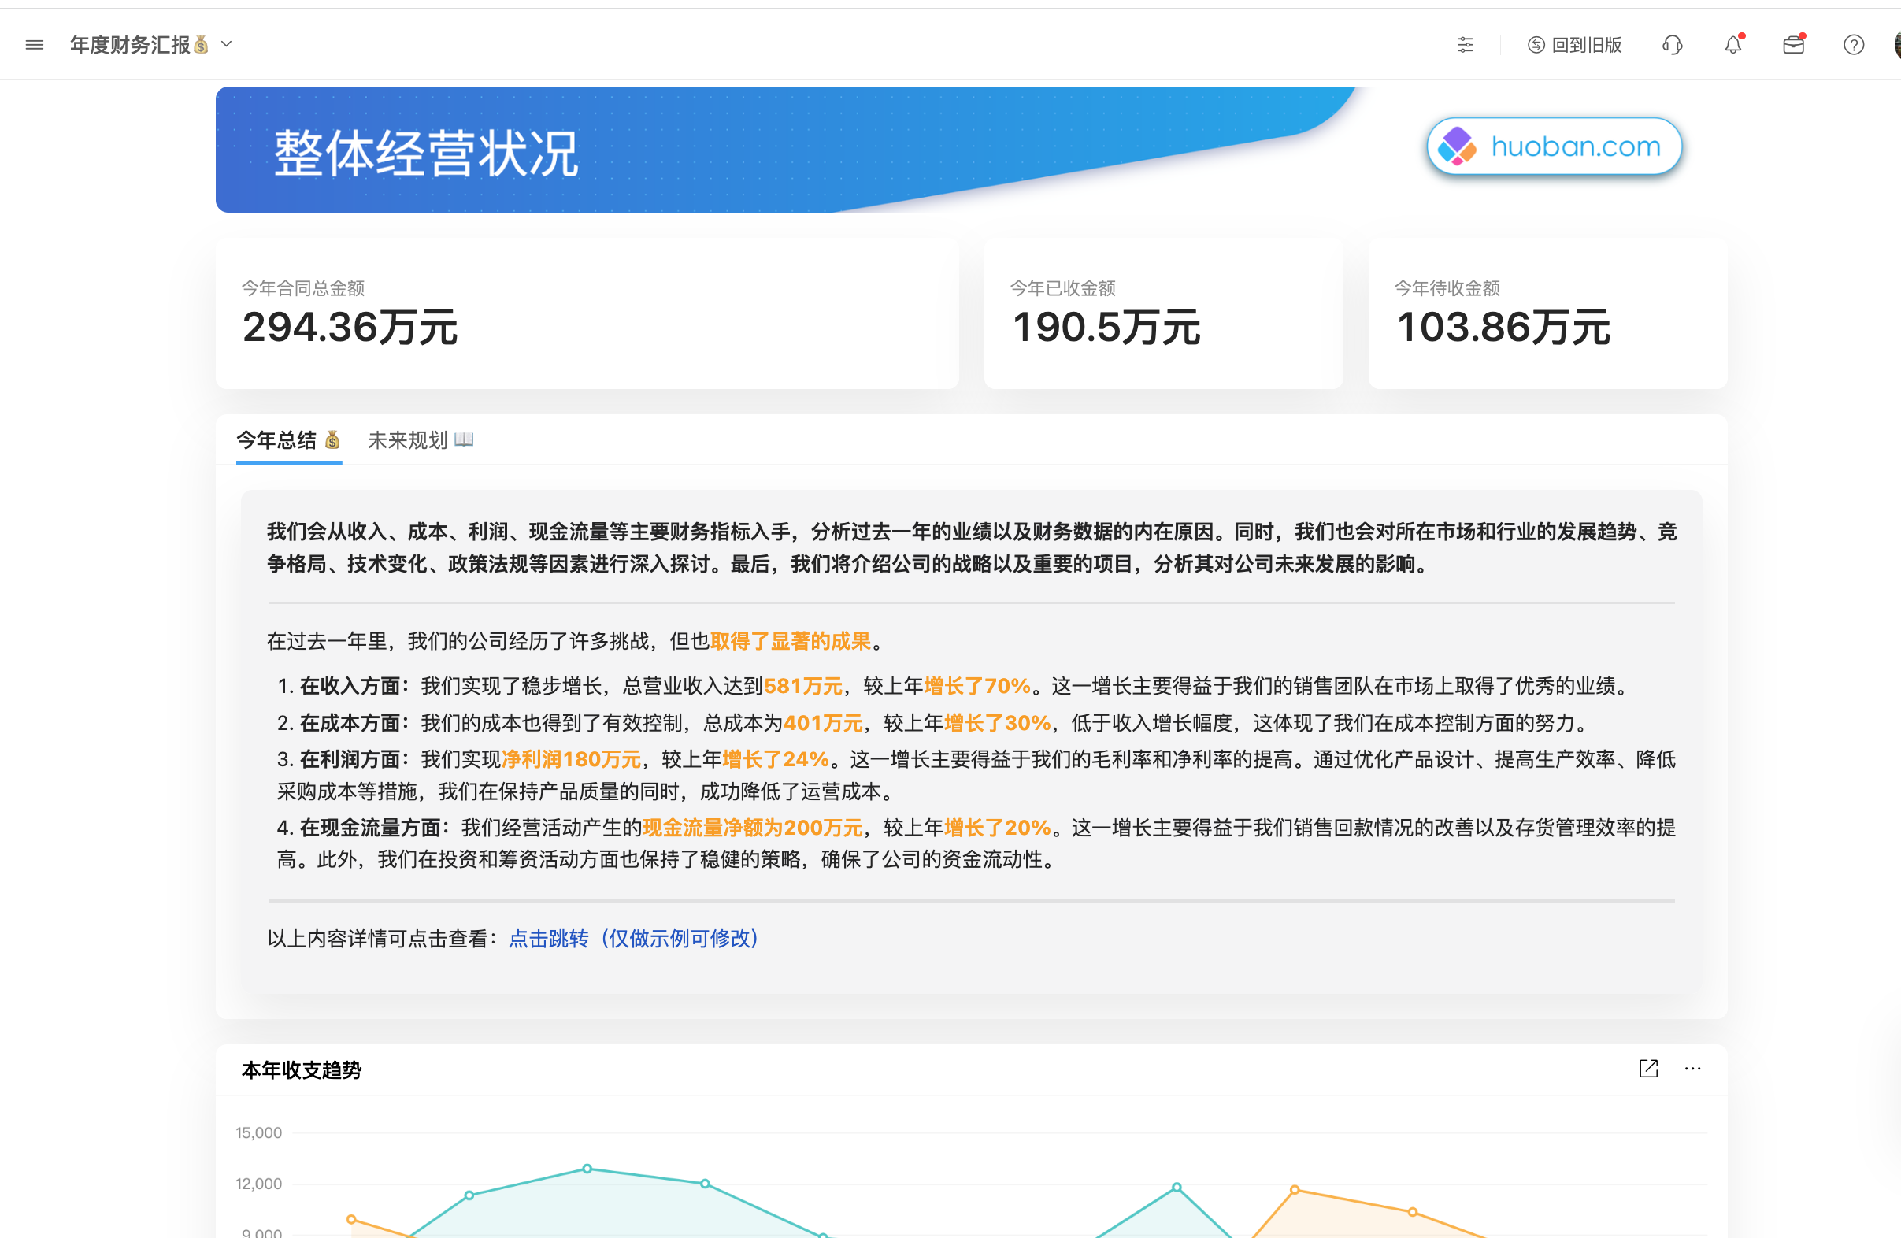Open the chart's more options ellipsis menu
The height and width of the screenshot is (1238, 1901).
pyautogui.click(x=1693, y=1068)
